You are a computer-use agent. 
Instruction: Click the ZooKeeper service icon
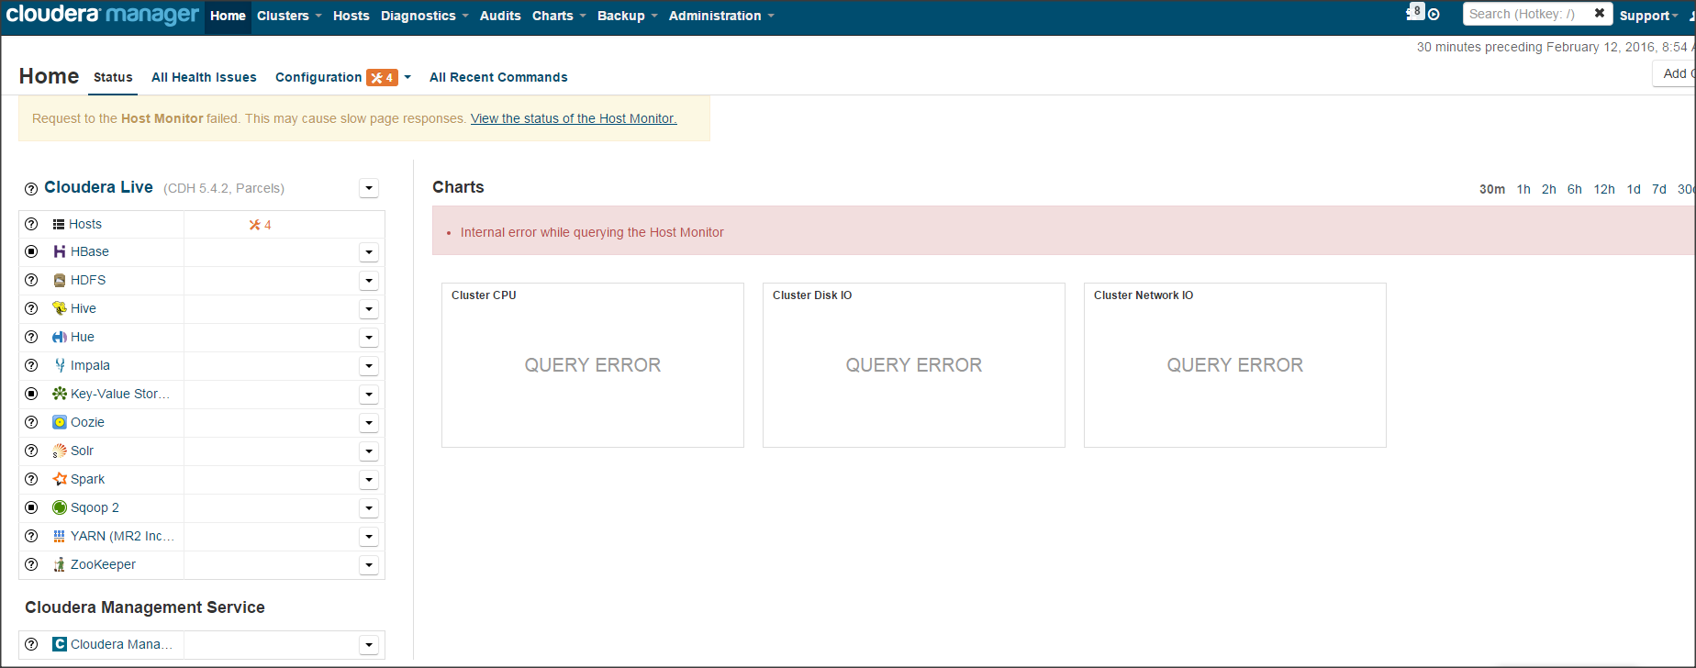pos(60,564)
